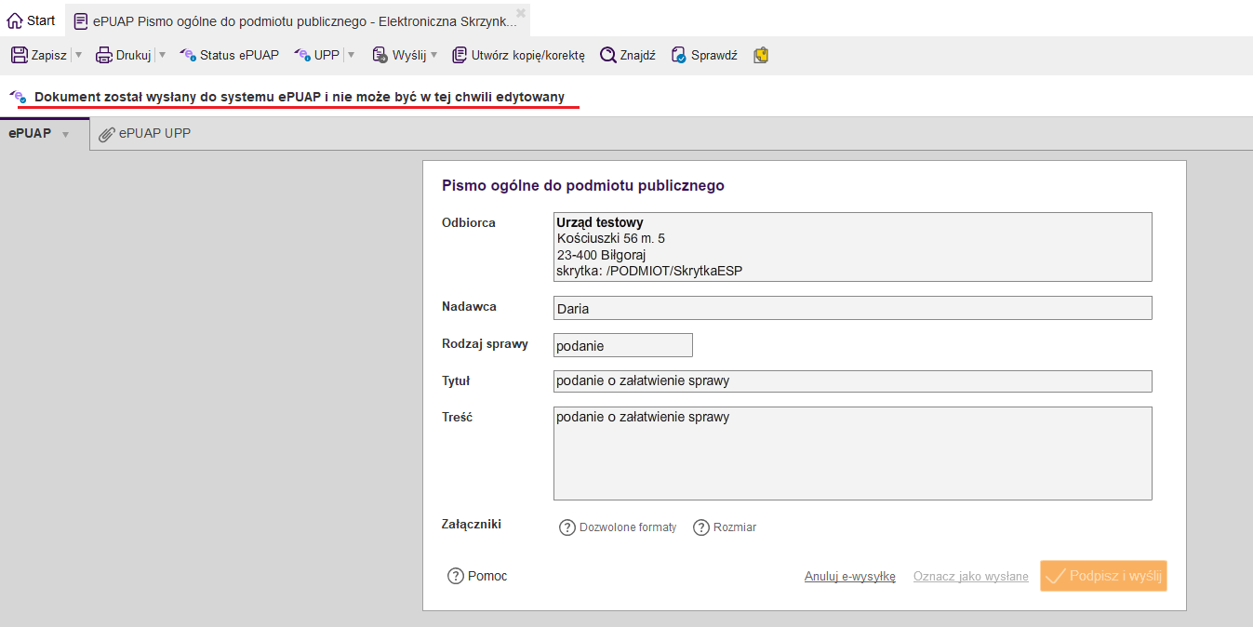Click the UPP toolbar button
Image resolution: width=1253 pixels, height=627 pixels.
click(317, 55)
